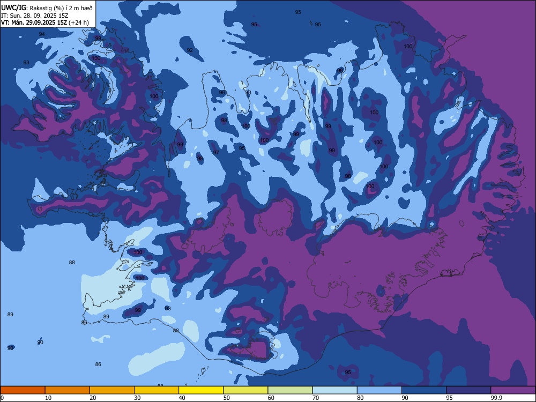Click the legend tick label '0'
The height and width of the screenshot is (402, 536).
click(x=2, y=398)
